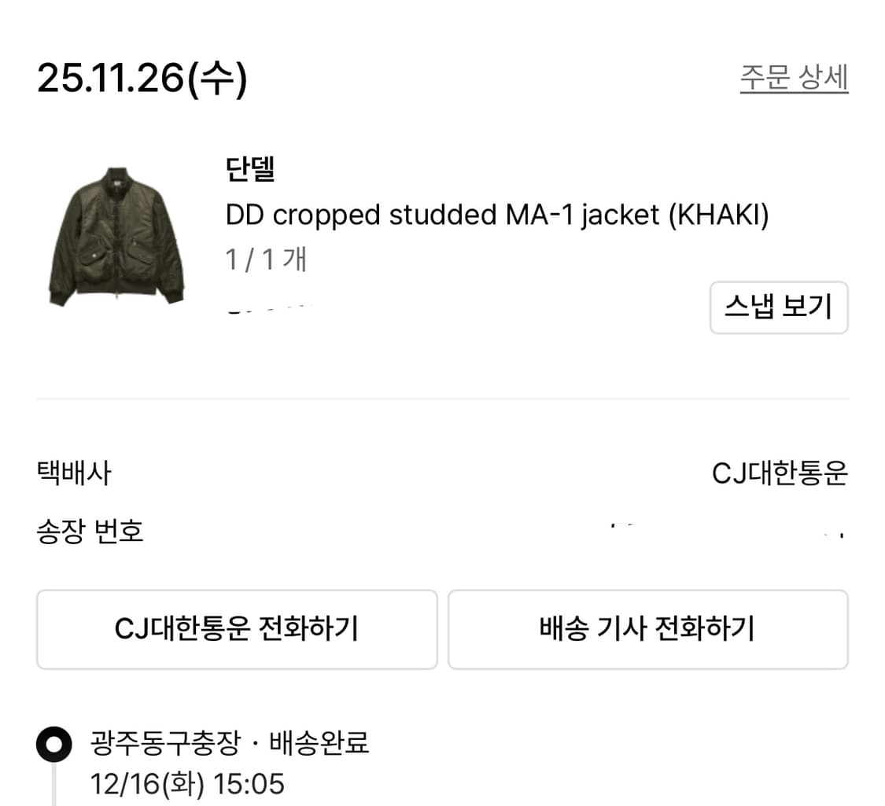Viewport: 885px width, 806px height.
Task: Click the 송장 번호 label
Action: pos(90,530)
